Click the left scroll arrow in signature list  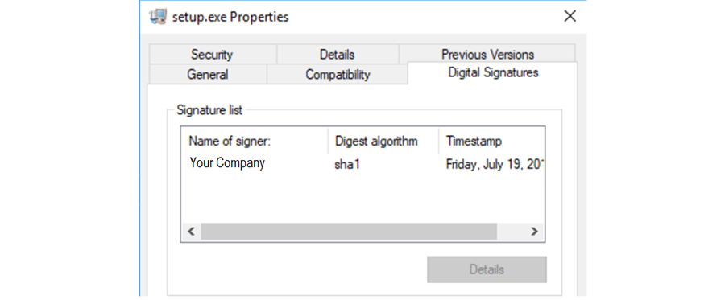point(191,231)
